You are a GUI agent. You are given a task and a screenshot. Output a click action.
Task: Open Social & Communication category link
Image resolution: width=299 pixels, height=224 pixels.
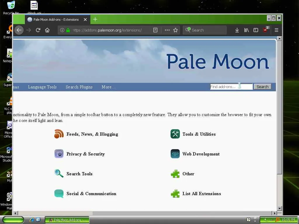pos(91,194)
